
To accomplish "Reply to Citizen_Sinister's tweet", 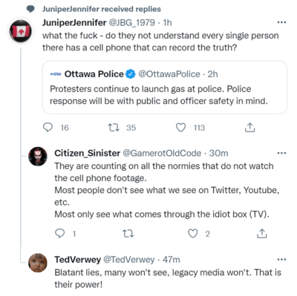I will click(x=59, y=233).
